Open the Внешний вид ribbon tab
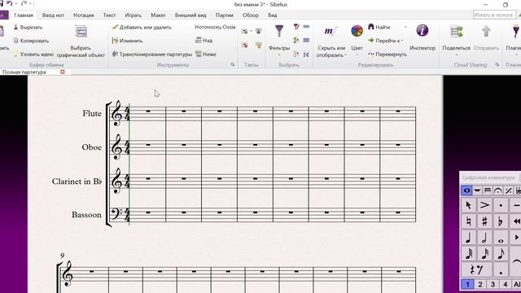The height and width of the screenshot is (293, 521). click(x=190, y=15)
